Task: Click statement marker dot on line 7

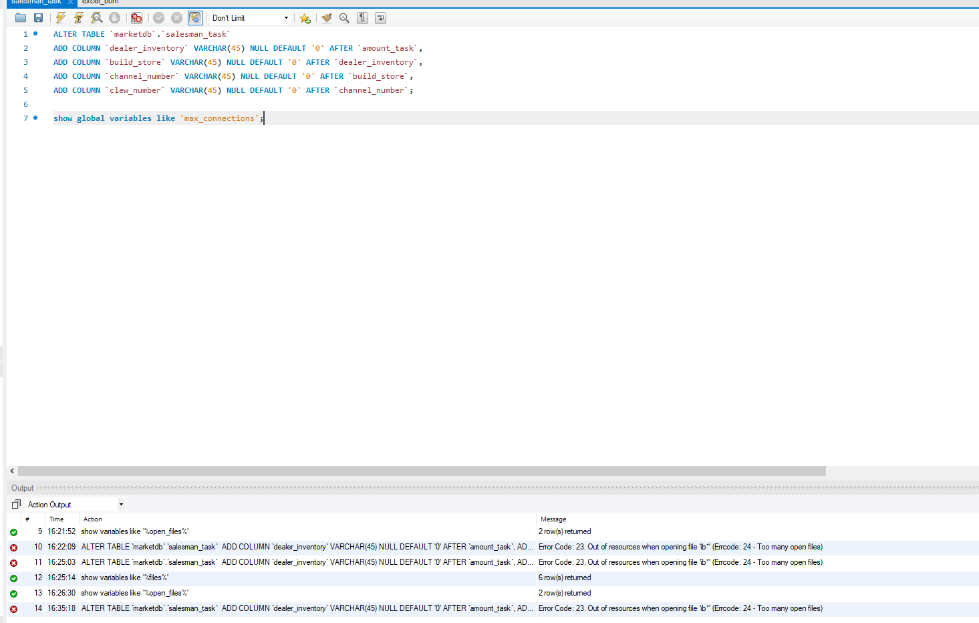Action: (35, 118)
